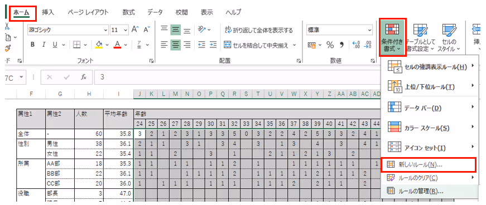
Task: Expand fill color dropdown arrow
Action: coord(107,45)
